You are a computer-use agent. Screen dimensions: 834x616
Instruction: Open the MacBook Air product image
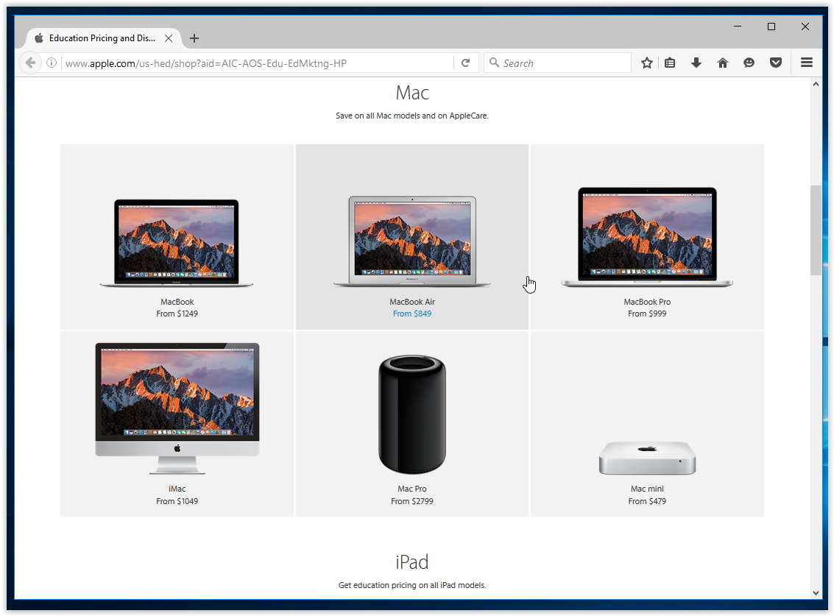coord(411,241)
